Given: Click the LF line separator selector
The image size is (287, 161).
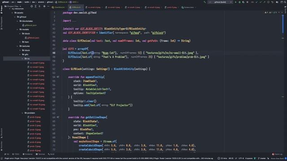Looking at the screenshot, I should point(236,158).
